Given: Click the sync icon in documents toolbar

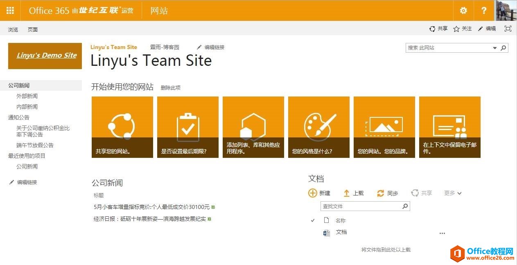Looking at the screenshot, I should tap(381, 193).
